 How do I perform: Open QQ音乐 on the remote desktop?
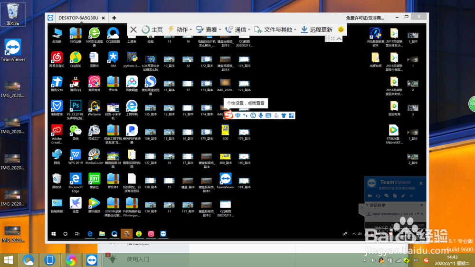pos(76,59)
